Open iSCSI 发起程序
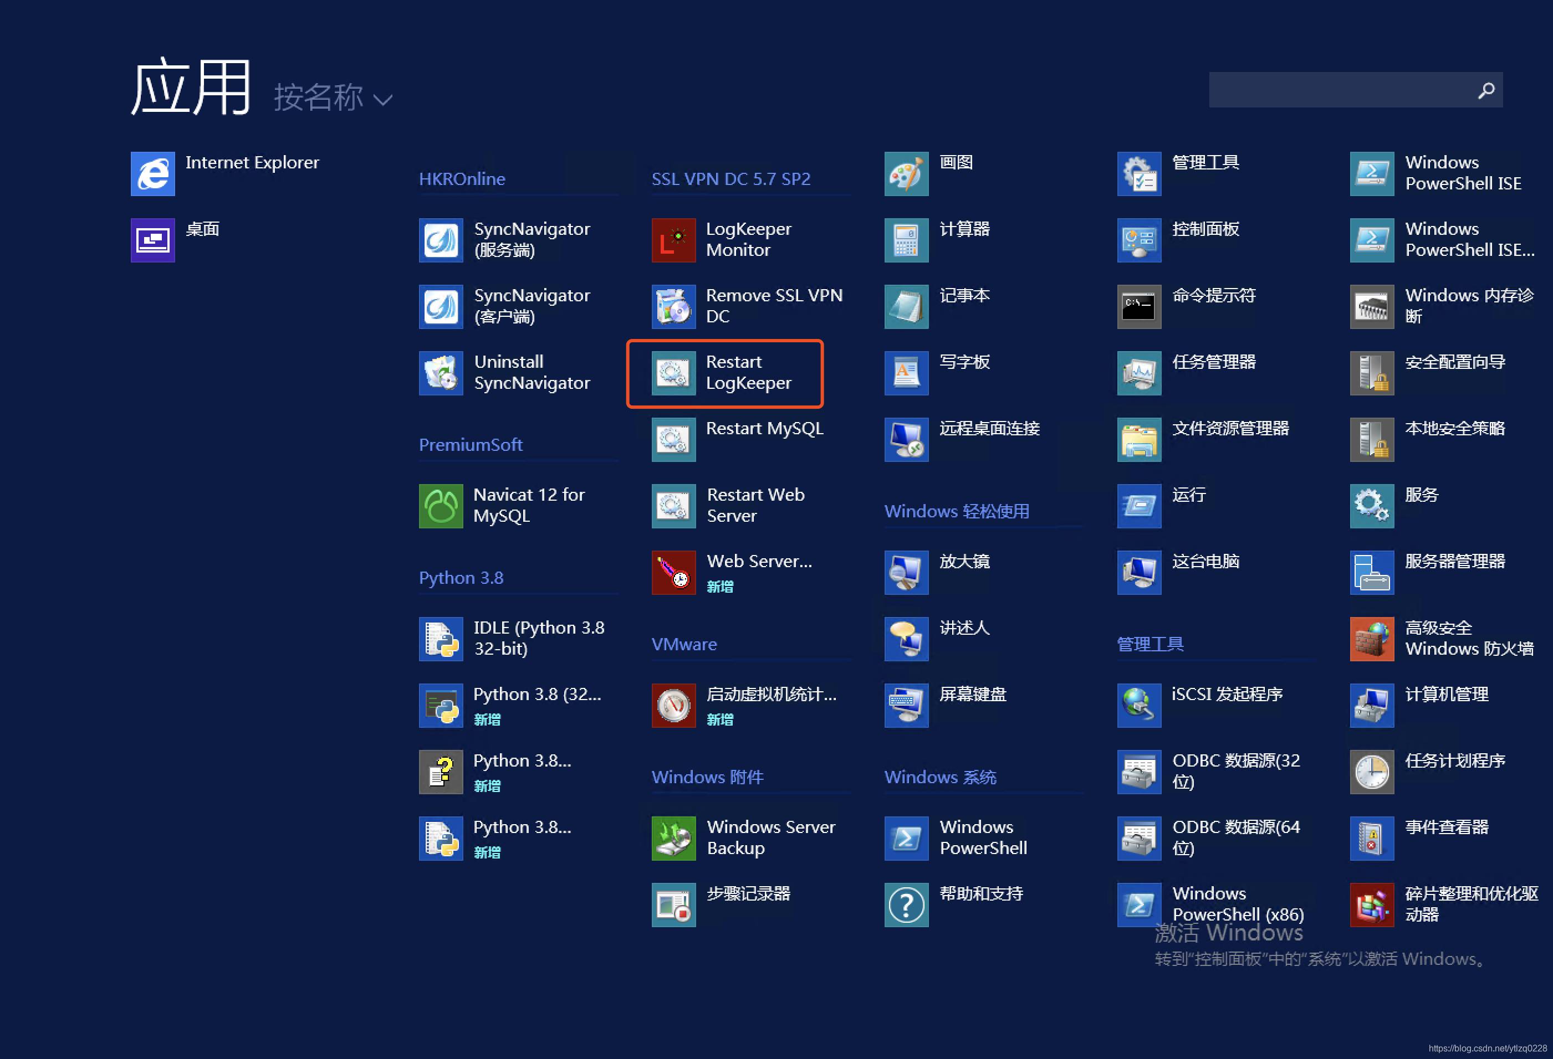 pos(1138,705)
